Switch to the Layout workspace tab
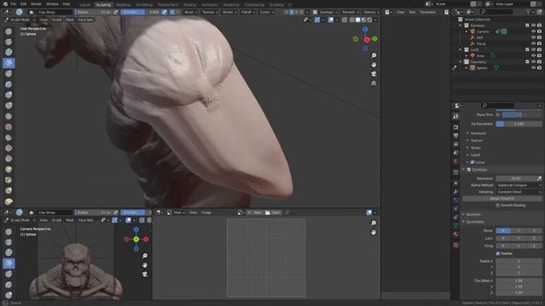 click(x=85, y=5)
